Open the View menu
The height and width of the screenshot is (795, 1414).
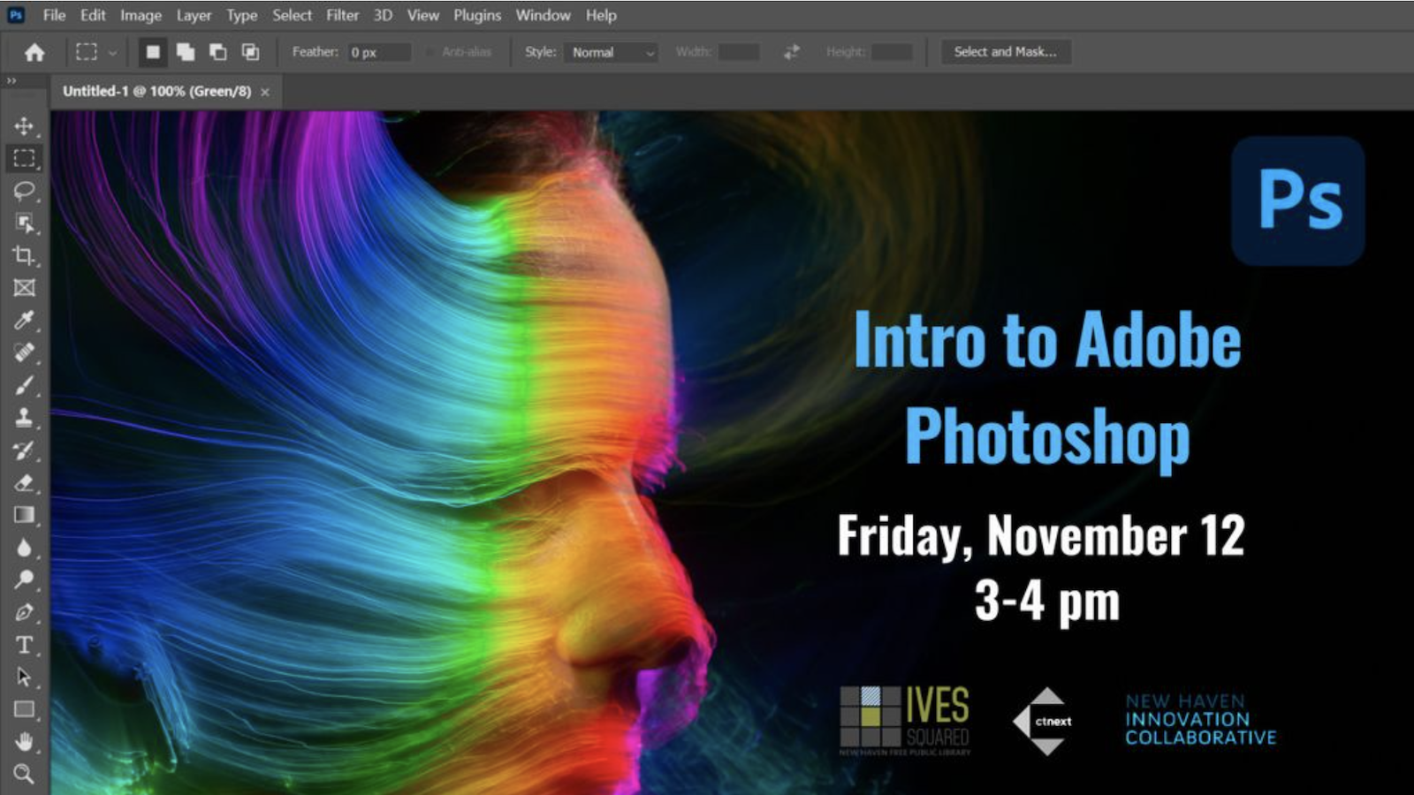[422, 15]
